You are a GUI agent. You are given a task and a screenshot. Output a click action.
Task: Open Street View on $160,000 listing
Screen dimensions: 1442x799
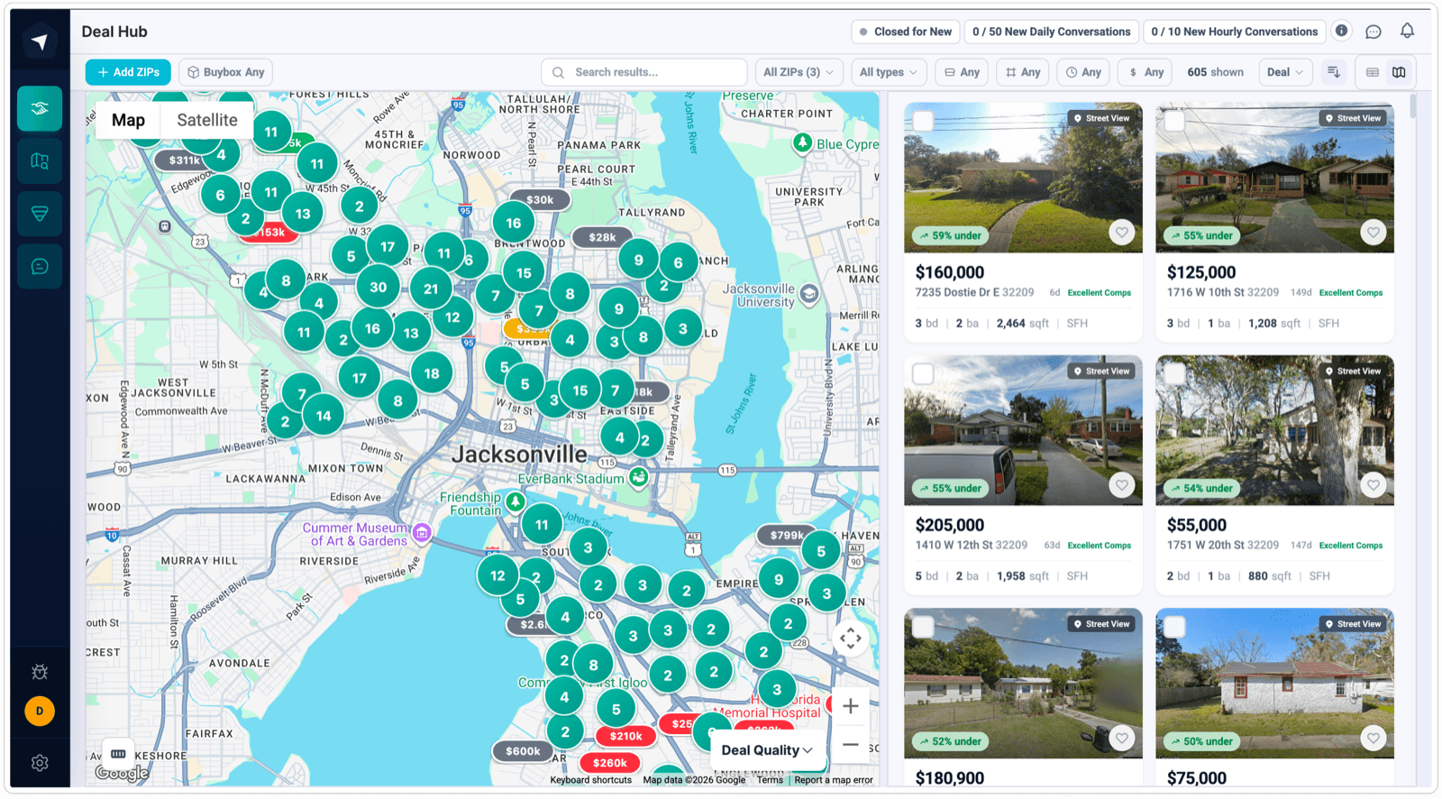click(1100, 118)
